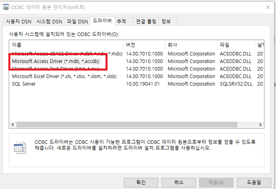Click the 취소 button
This screenshot has height=189, width=276.
coord(179,183)
